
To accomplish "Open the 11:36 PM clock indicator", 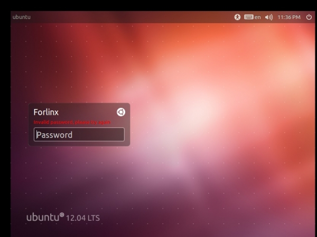I will point(288,17).
